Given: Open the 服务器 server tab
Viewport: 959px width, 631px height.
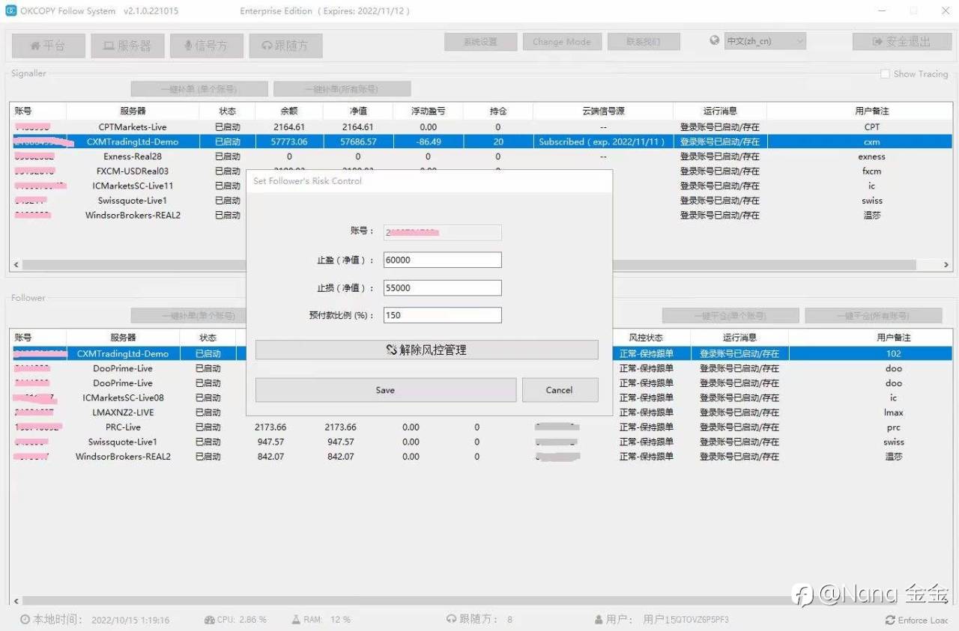Looking at the screenshot, I should (x=127, y=46).
